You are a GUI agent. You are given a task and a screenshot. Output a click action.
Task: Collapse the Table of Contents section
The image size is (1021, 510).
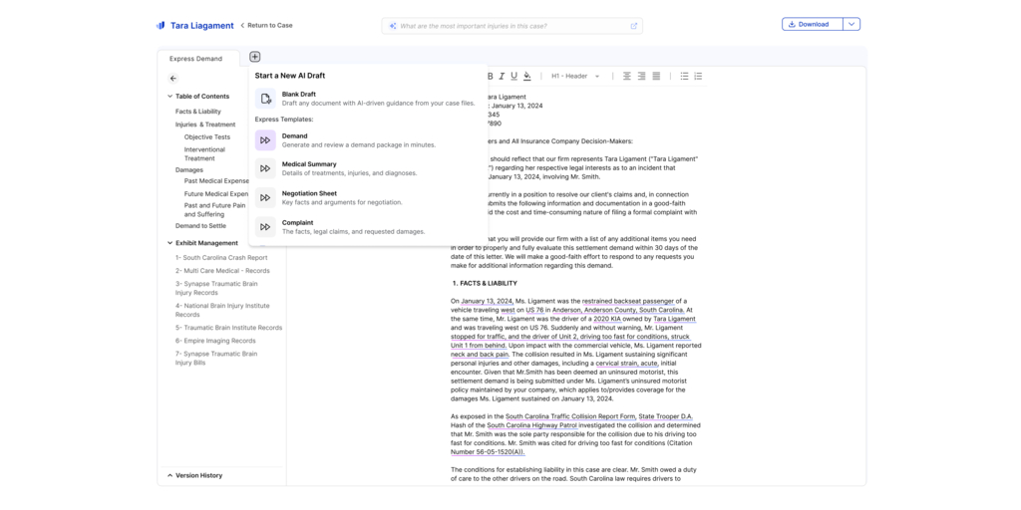coord(170,97)
